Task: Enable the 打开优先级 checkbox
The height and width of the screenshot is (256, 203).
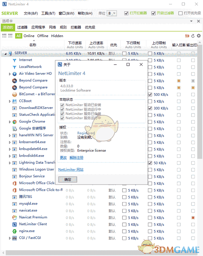Action: pyautogui.click(x=180, y=13)
